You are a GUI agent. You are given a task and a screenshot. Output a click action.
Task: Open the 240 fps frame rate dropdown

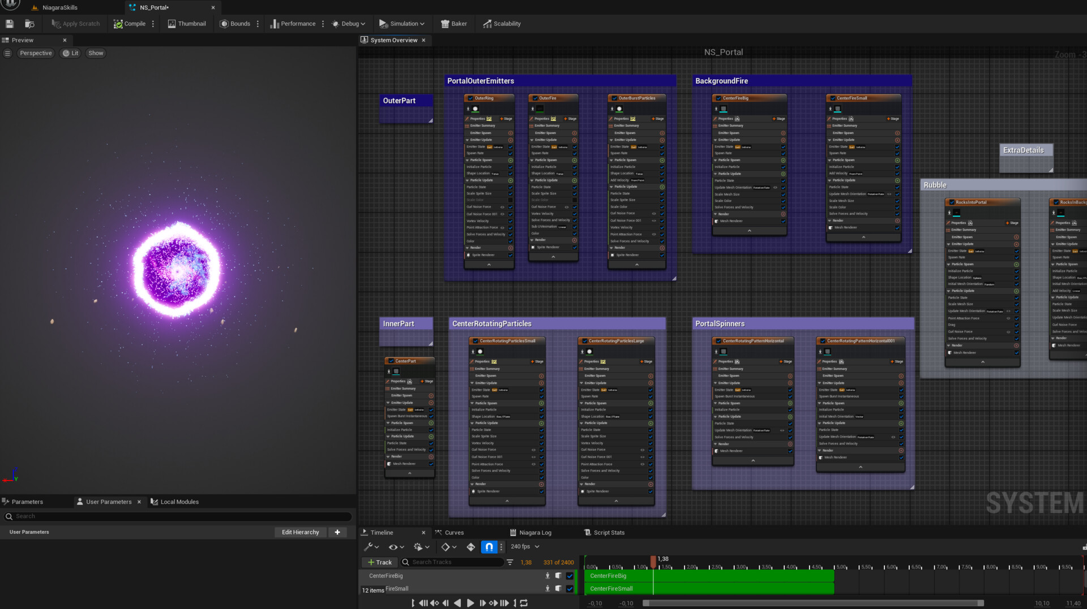point(525,547)
